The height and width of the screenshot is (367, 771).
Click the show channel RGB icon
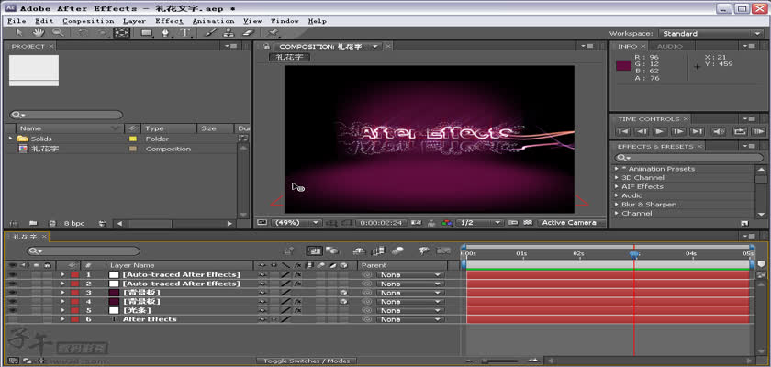coord(446,223)
